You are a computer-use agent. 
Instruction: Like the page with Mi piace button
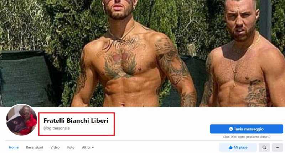[238, 147]
